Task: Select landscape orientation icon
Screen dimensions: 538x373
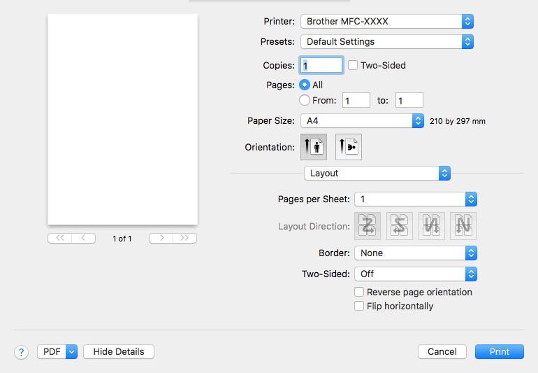Action: tap(349, 147)
